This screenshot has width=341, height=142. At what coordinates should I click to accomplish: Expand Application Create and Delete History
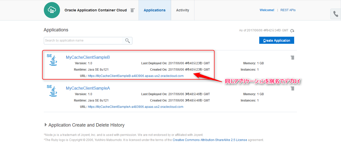click(46, 125)
